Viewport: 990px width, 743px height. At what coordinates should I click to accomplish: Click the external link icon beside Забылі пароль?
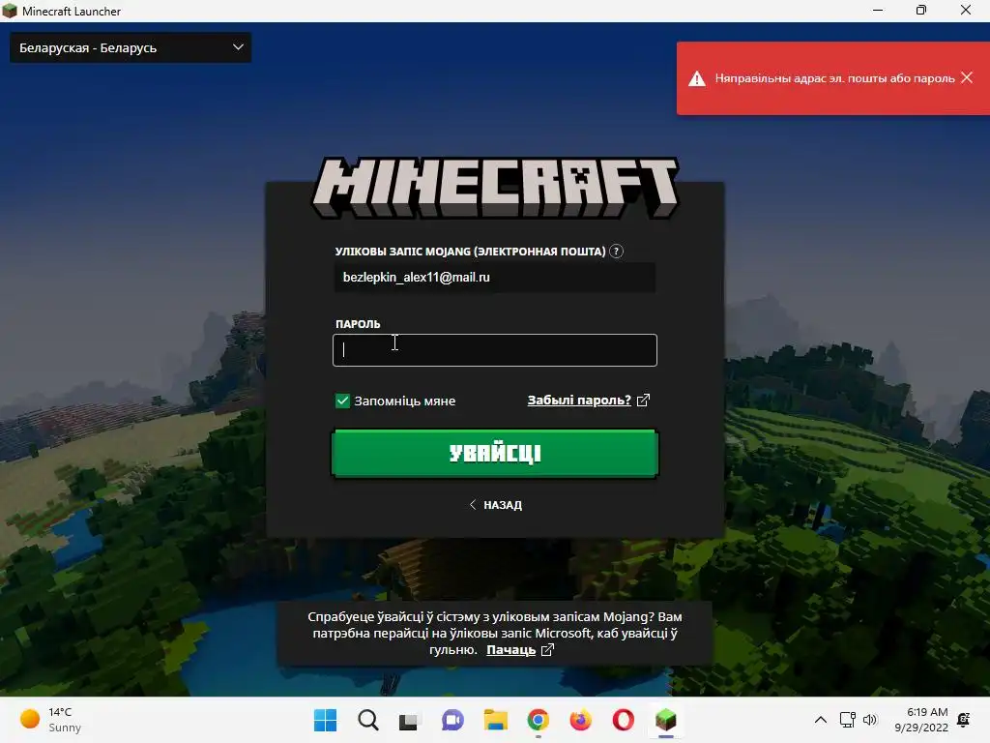tap(643, 401)
